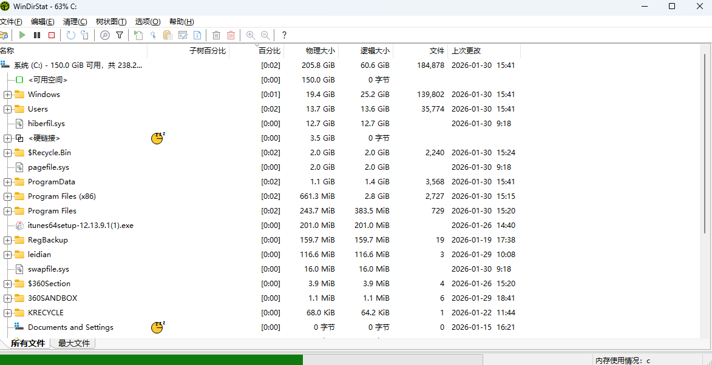The height and width of the screenshot is (365, 712).
Task: Click the gray trash can delete icon
Action: click(x=217, y=35)
